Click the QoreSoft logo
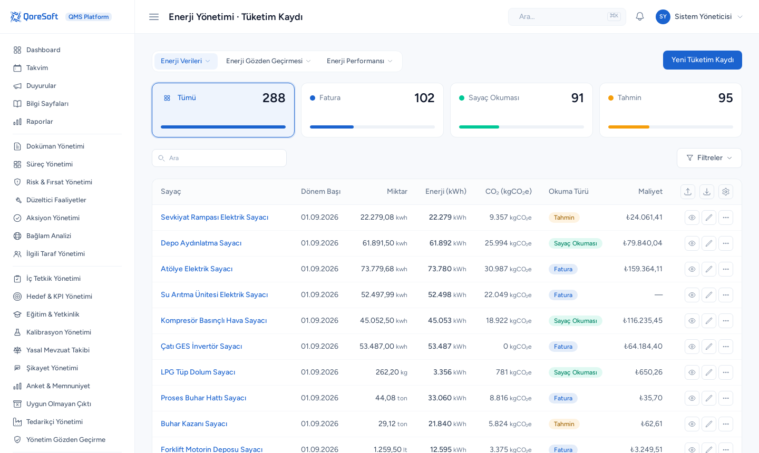Image resolution: width=759 pixels, height=453 pixels. 34,17
